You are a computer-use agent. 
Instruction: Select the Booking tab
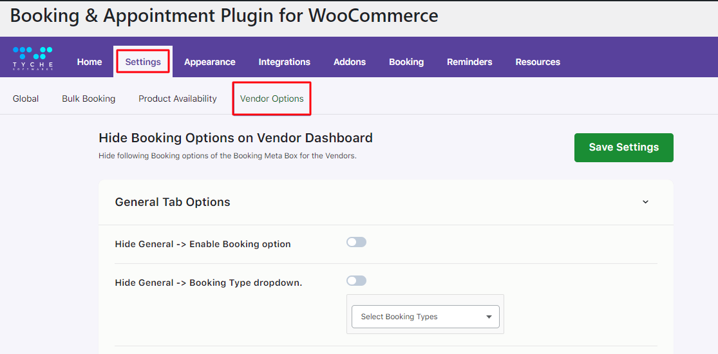(x=406, y=62)
